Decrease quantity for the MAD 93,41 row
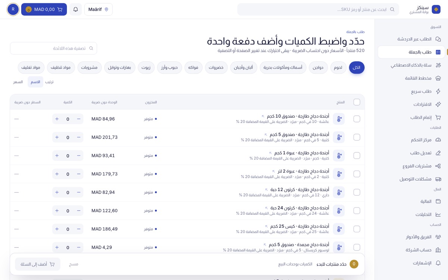This screenshot has width=448, height=280. click(x=79, y=155)
